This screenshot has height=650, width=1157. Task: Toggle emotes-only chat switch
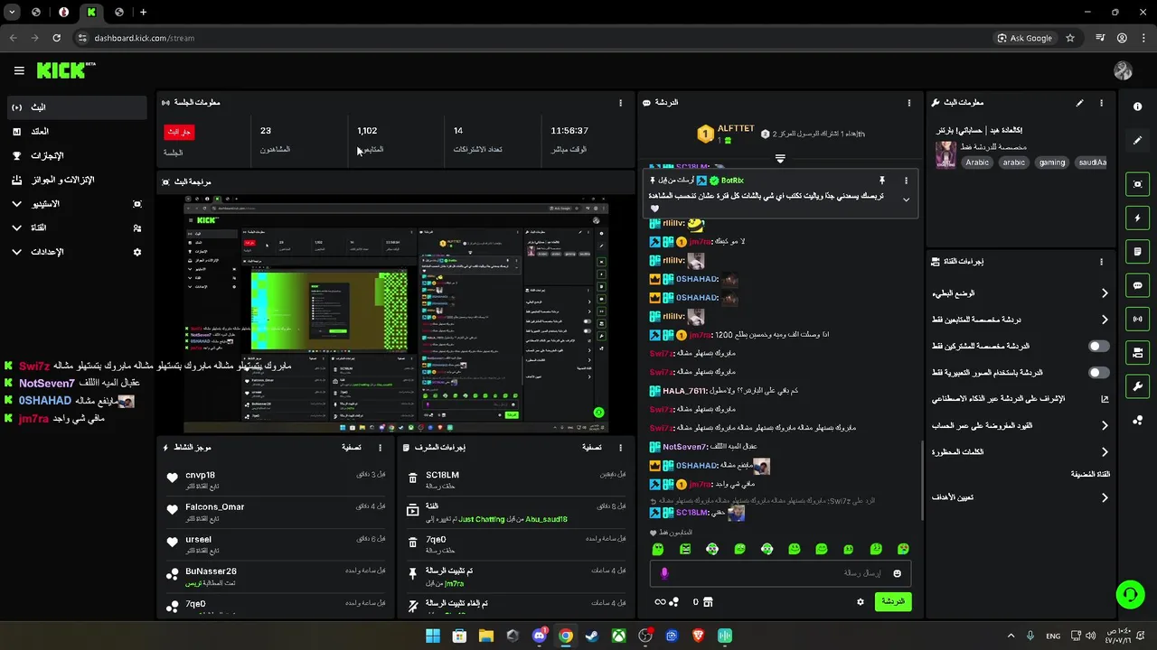click(x=1098, y=372)
